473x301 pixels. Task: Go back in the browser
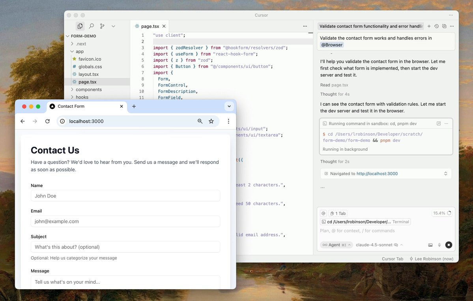22,121
